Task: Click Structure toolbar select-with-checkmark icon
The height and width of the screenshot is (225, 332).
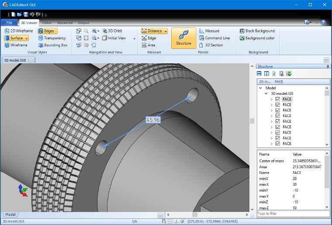Action: (x=289, y=73)
